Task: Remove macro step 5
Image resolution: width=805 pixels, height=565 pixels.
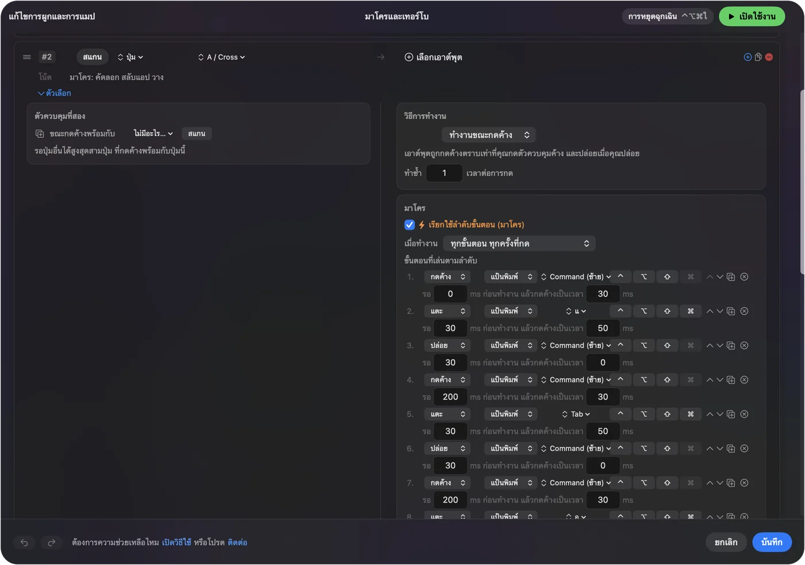Action: pyautogui.click(x=744, y=414)
